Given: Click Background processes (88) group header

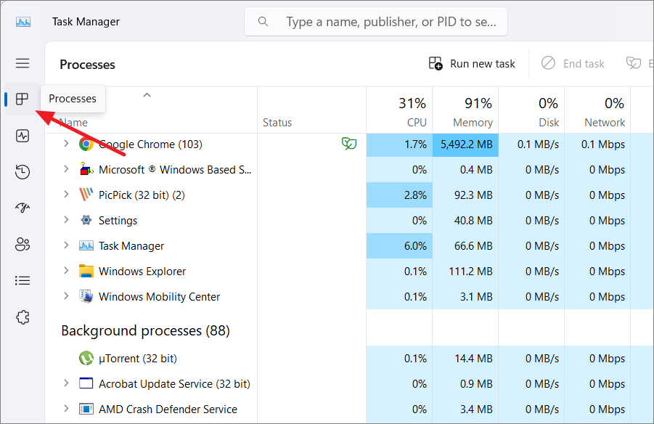Looking at the screenshot, I should (146, 330).
